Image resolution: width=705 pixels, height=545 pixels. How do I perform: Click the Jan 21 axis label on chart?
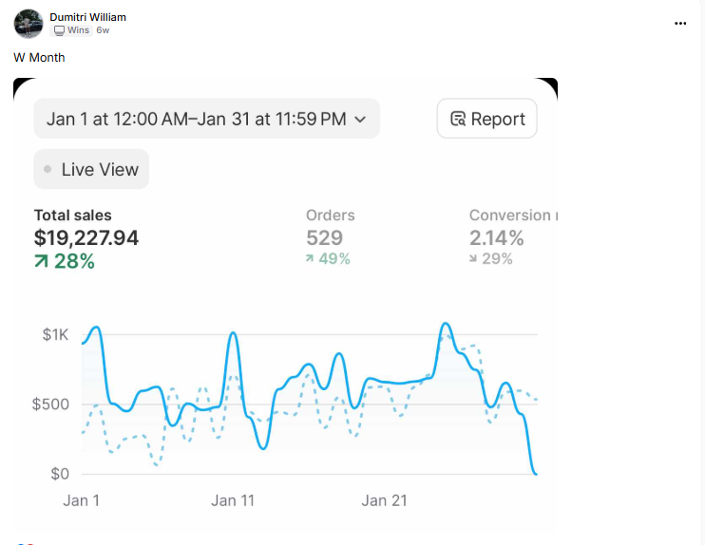pos(385,500)
